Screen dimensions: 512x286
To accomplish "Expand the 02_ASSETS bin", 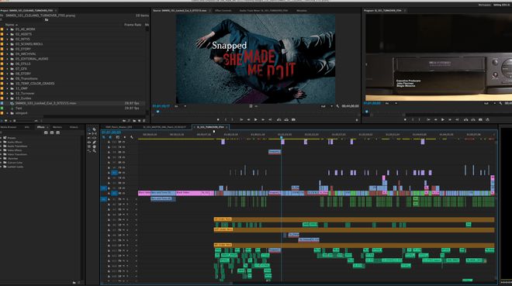I will click(7, 34).
